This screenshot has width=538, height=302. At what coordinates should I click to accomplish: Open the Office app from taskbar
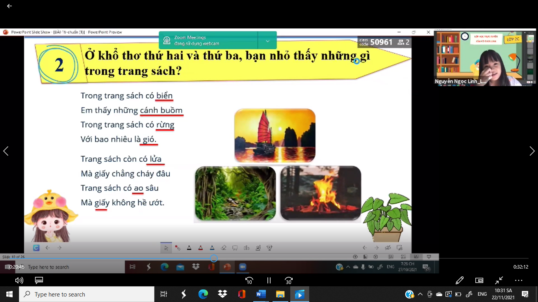click(241, 294)
